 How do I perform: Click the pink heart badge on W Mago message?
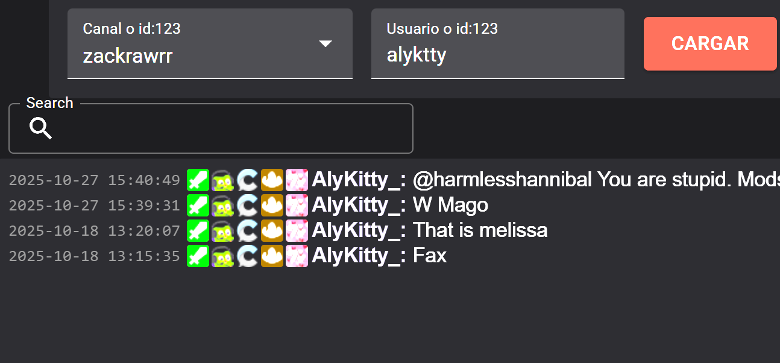pos(297,205)
